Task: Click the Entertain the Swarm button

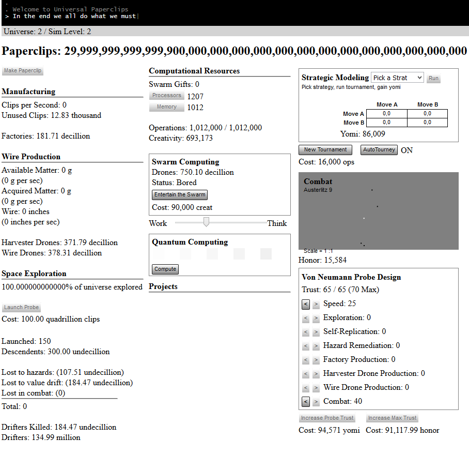Action: (x=180, y=195)
